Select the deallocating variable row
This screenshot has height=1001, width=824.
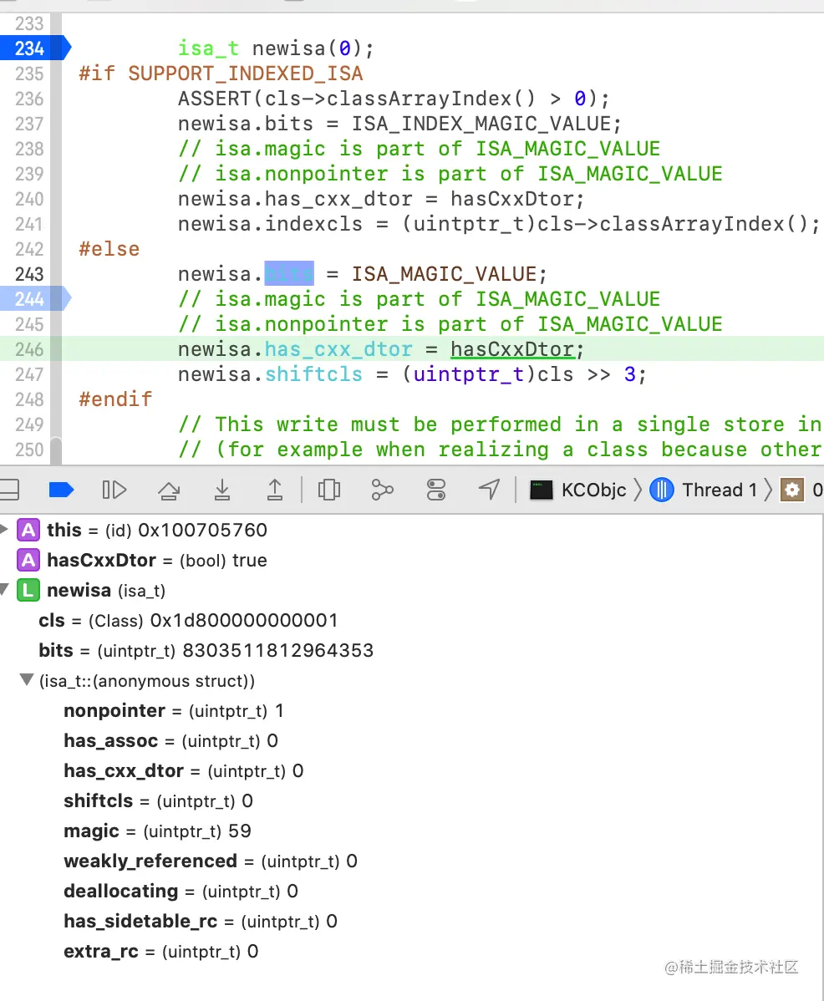tap(181, 891)
